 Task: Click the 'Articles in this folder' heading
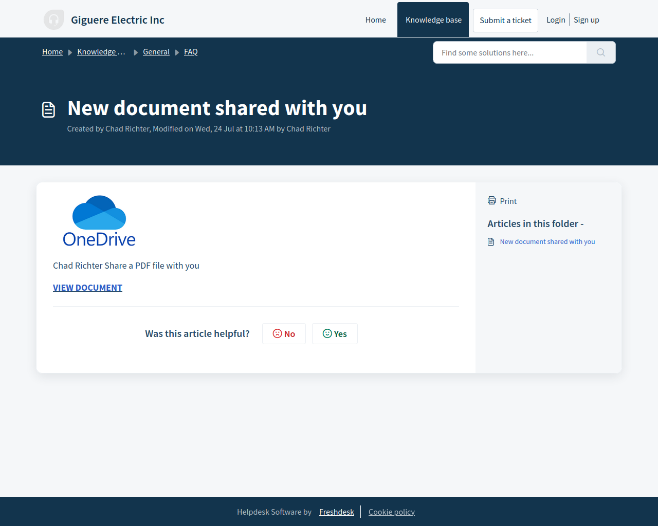[x=535, y=223]
